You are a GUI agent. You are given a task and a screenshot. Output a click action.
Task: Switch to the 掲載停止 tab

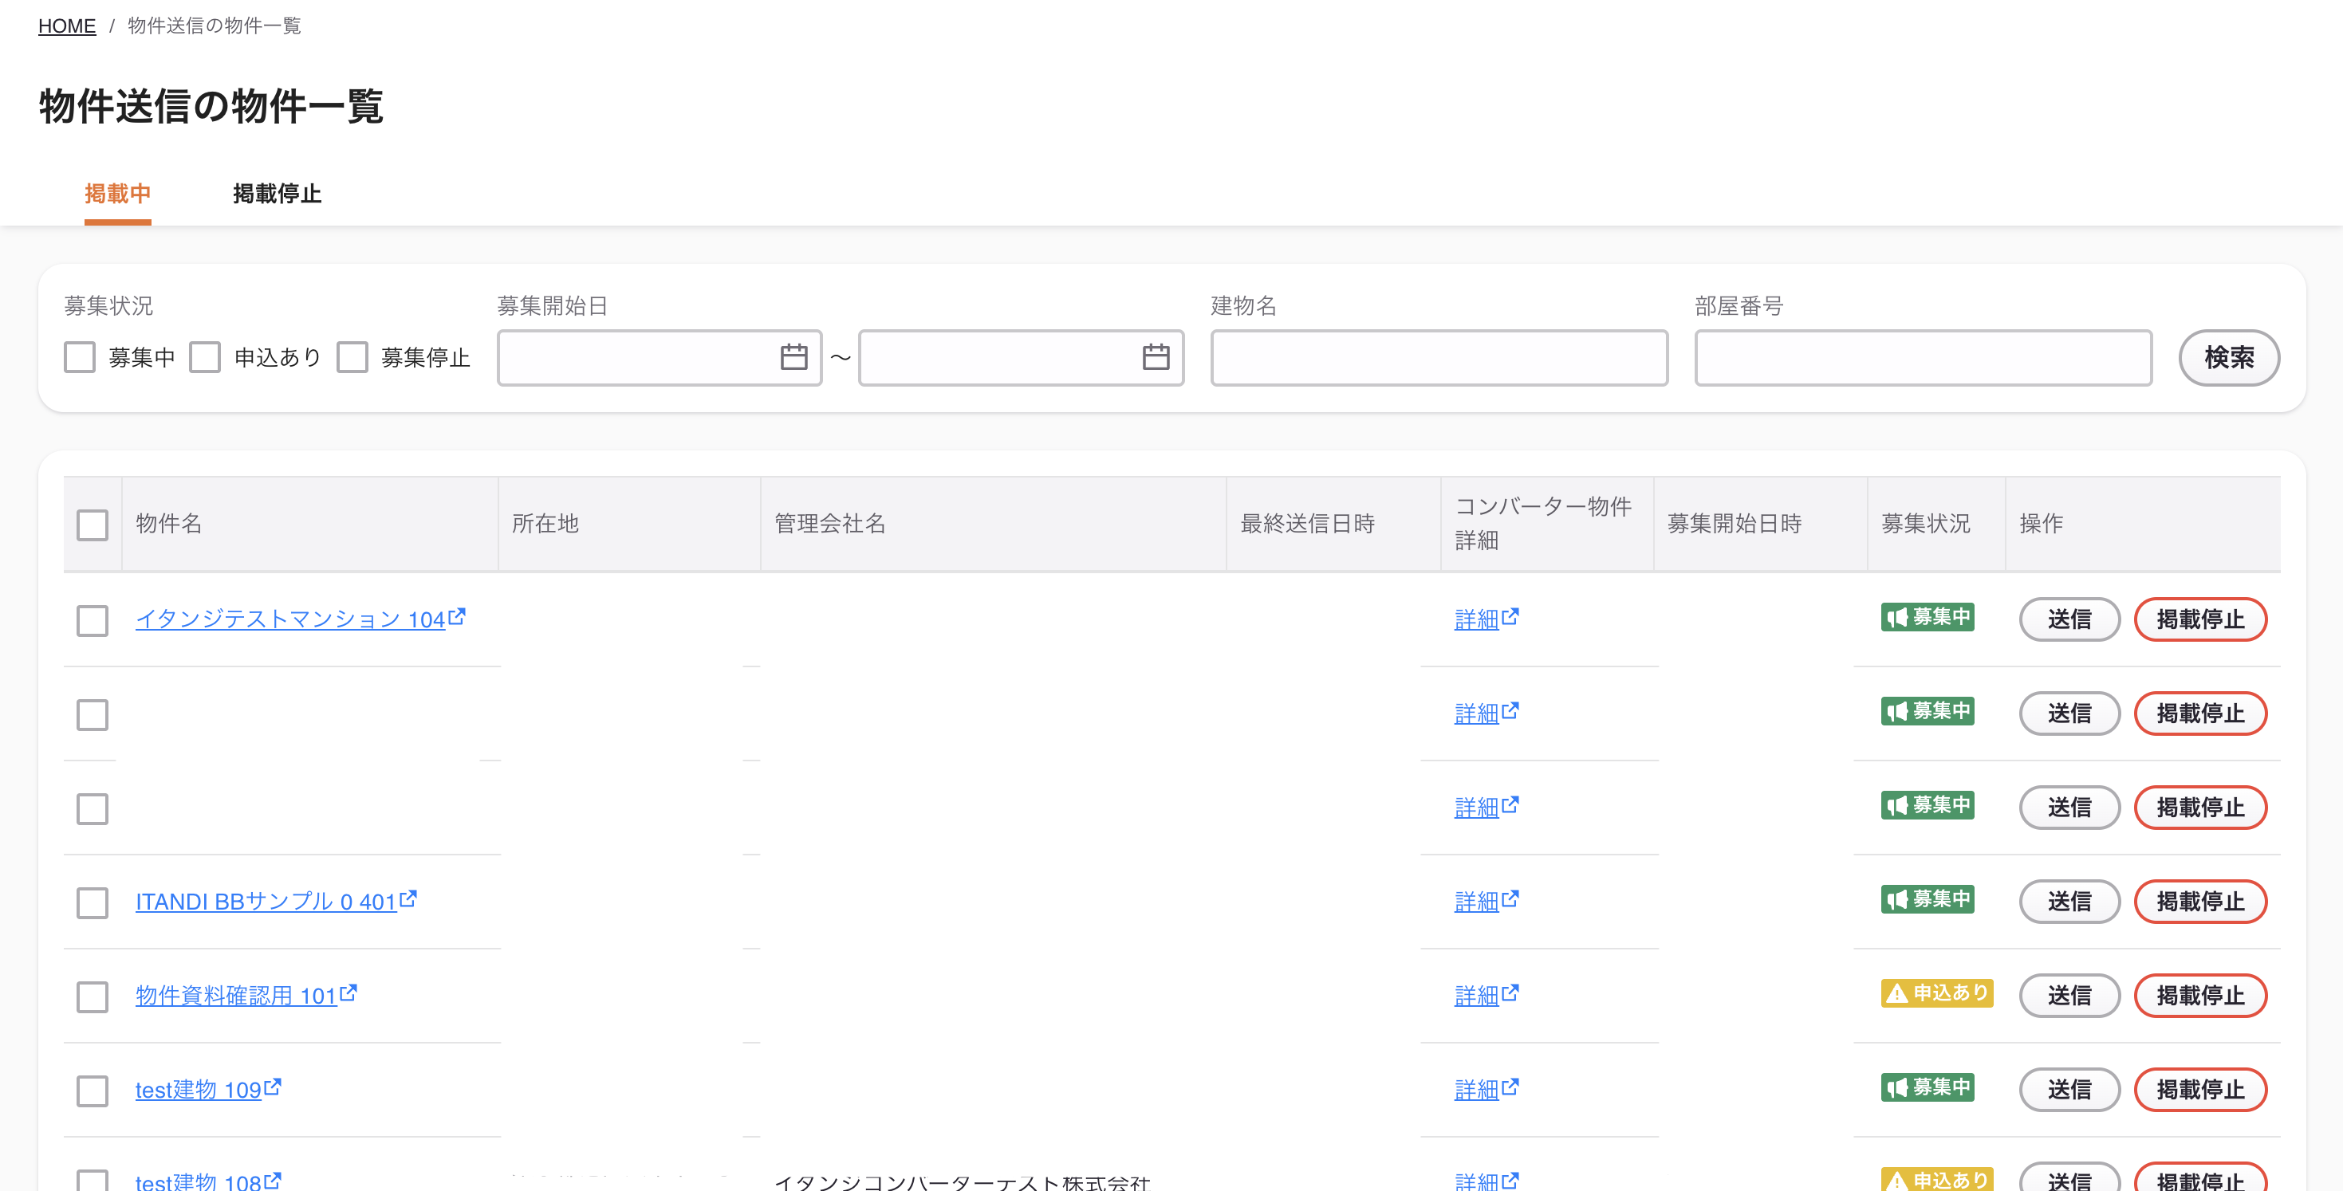coord(277,194)
